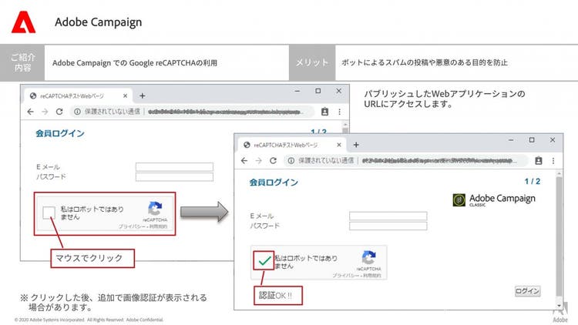Screen dimensions: 578x325
Task: Click the green checked reCAPTCHA checkbox
Action: coord(264,261)
